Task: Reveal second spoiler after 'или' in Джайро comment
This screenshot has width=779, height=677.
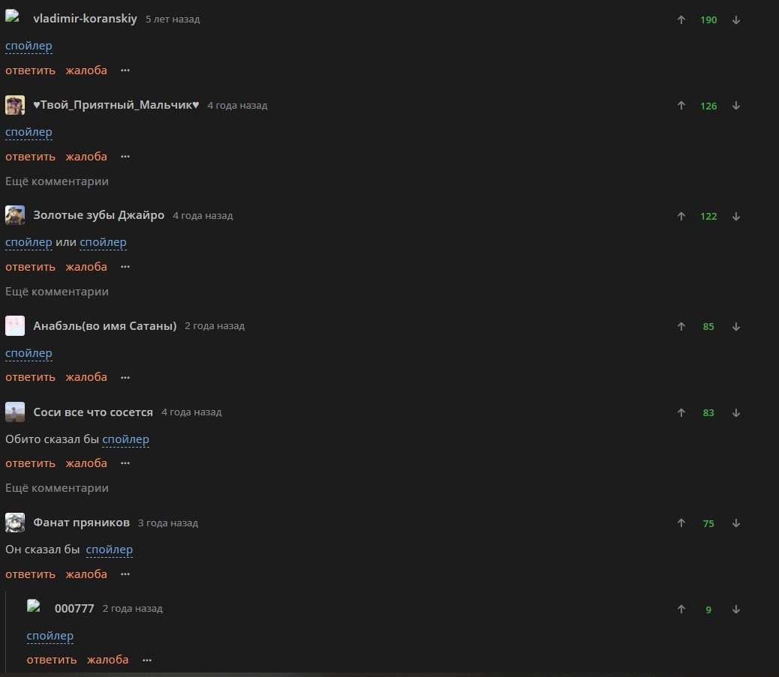Action: click(103, 242)
